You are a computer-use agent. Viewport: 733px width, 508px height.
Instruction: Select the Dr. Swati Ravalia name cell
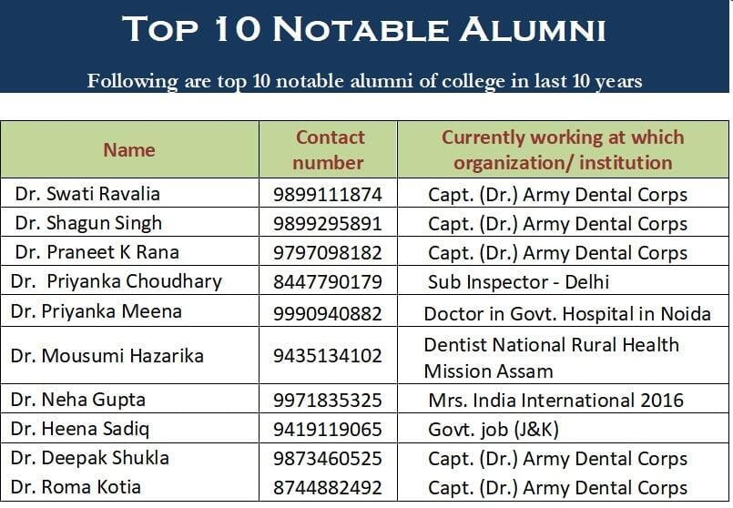pos(129,193)
